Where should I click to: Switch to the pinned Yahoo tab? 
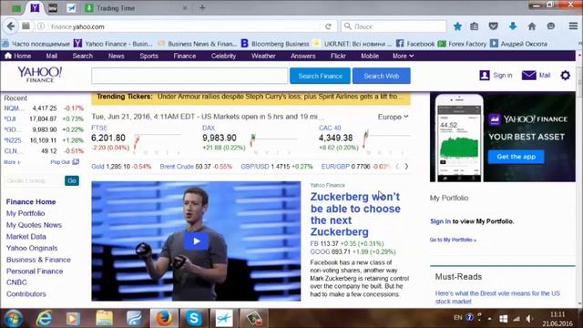pyautogui.click(x=35, y=8)
